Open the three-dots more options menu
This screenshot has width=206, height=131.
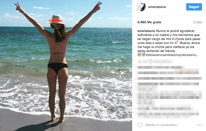(x=199, y=125)
